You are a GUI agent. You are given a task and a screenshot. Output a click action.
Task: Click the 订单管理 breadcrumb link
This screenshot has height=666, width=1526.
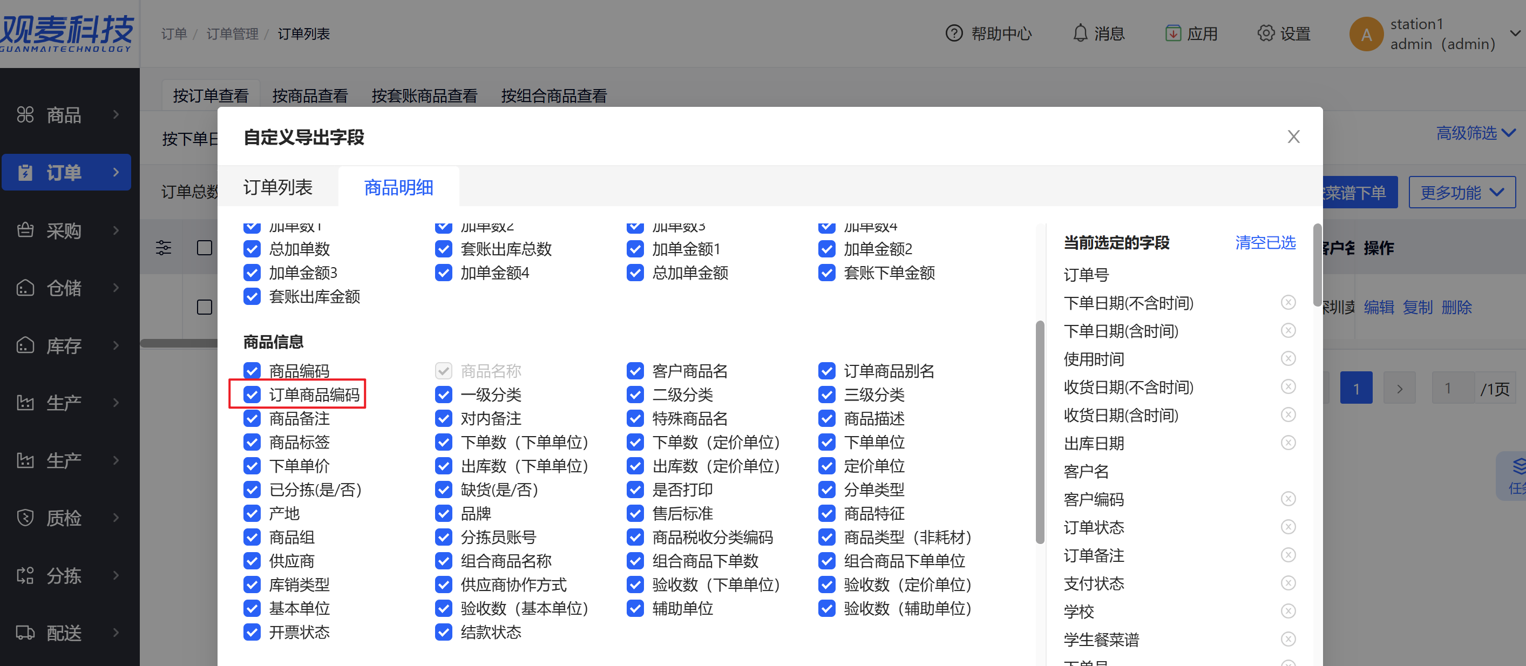click(232, 34)
